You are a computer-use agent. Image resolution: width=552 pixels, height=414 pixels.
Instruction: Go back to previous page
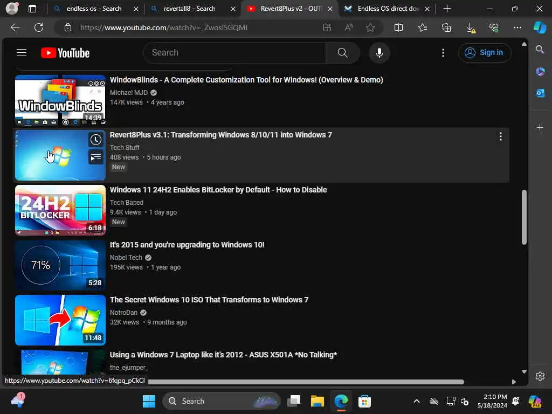click(x=15, y=27)
